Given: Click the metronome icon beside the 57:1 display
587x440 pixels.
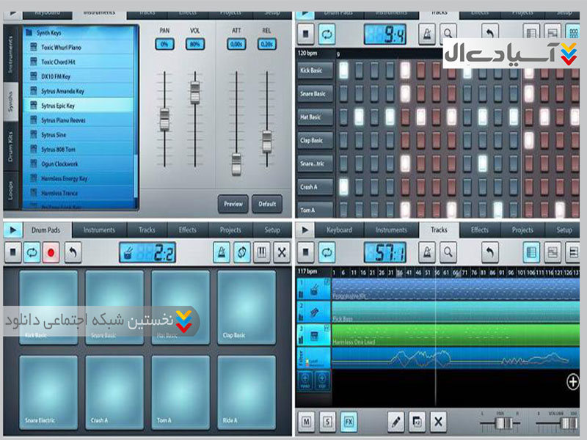Looking at the screenshot, I should (425, 252).
